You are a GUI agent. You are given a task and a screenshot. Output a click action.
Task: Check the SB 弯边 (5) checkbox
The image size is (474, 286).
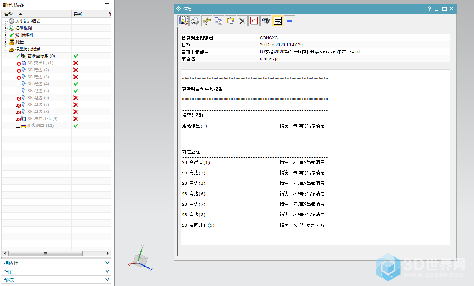pos(18,91)
